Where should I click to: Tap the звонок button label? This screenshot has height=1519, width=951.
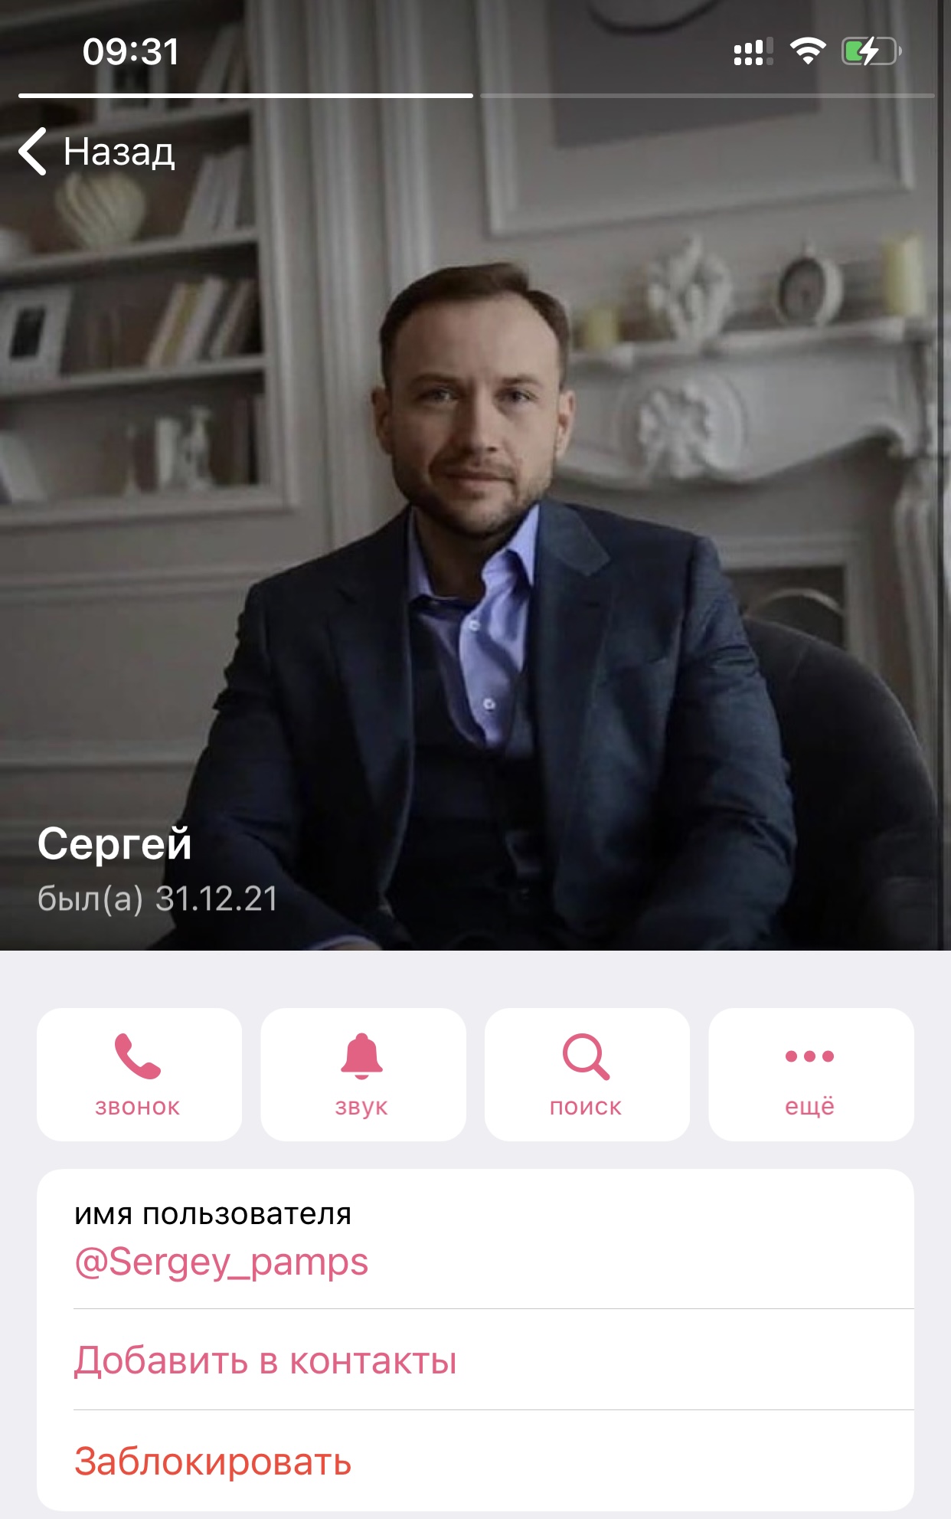[x=138, y=1107]
